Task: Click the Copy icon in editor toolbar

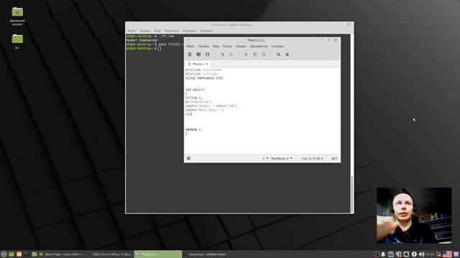Action: click(x=255, y=54)
